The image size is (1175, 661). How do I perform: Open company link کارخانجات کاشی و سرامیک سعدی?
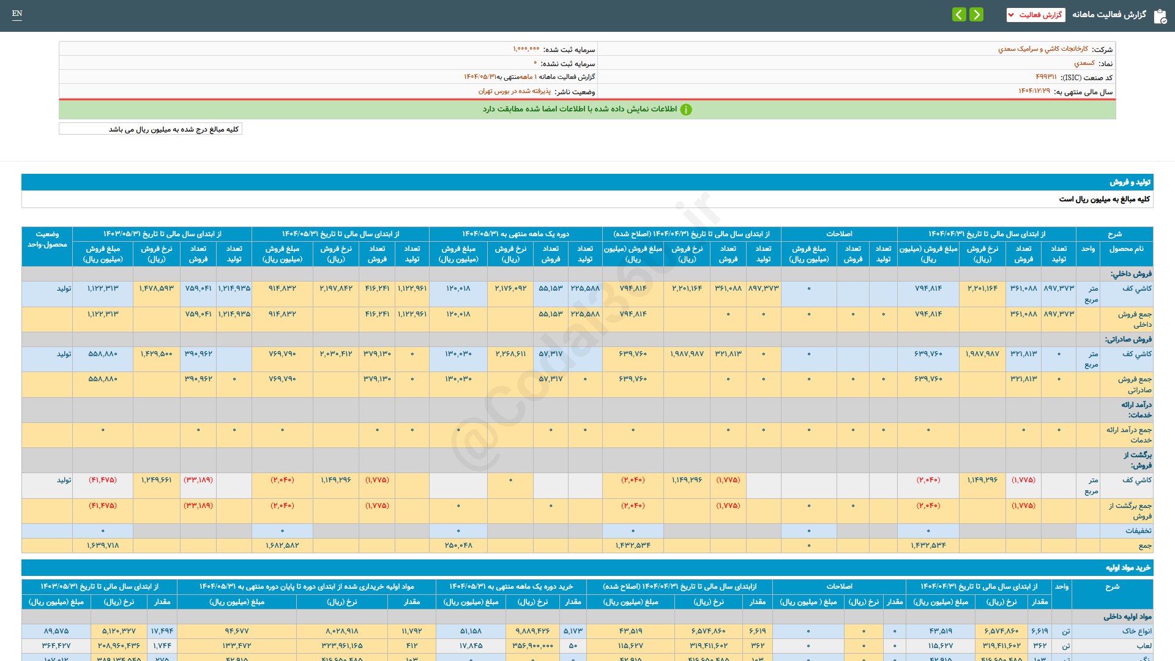pos(1043,49)
